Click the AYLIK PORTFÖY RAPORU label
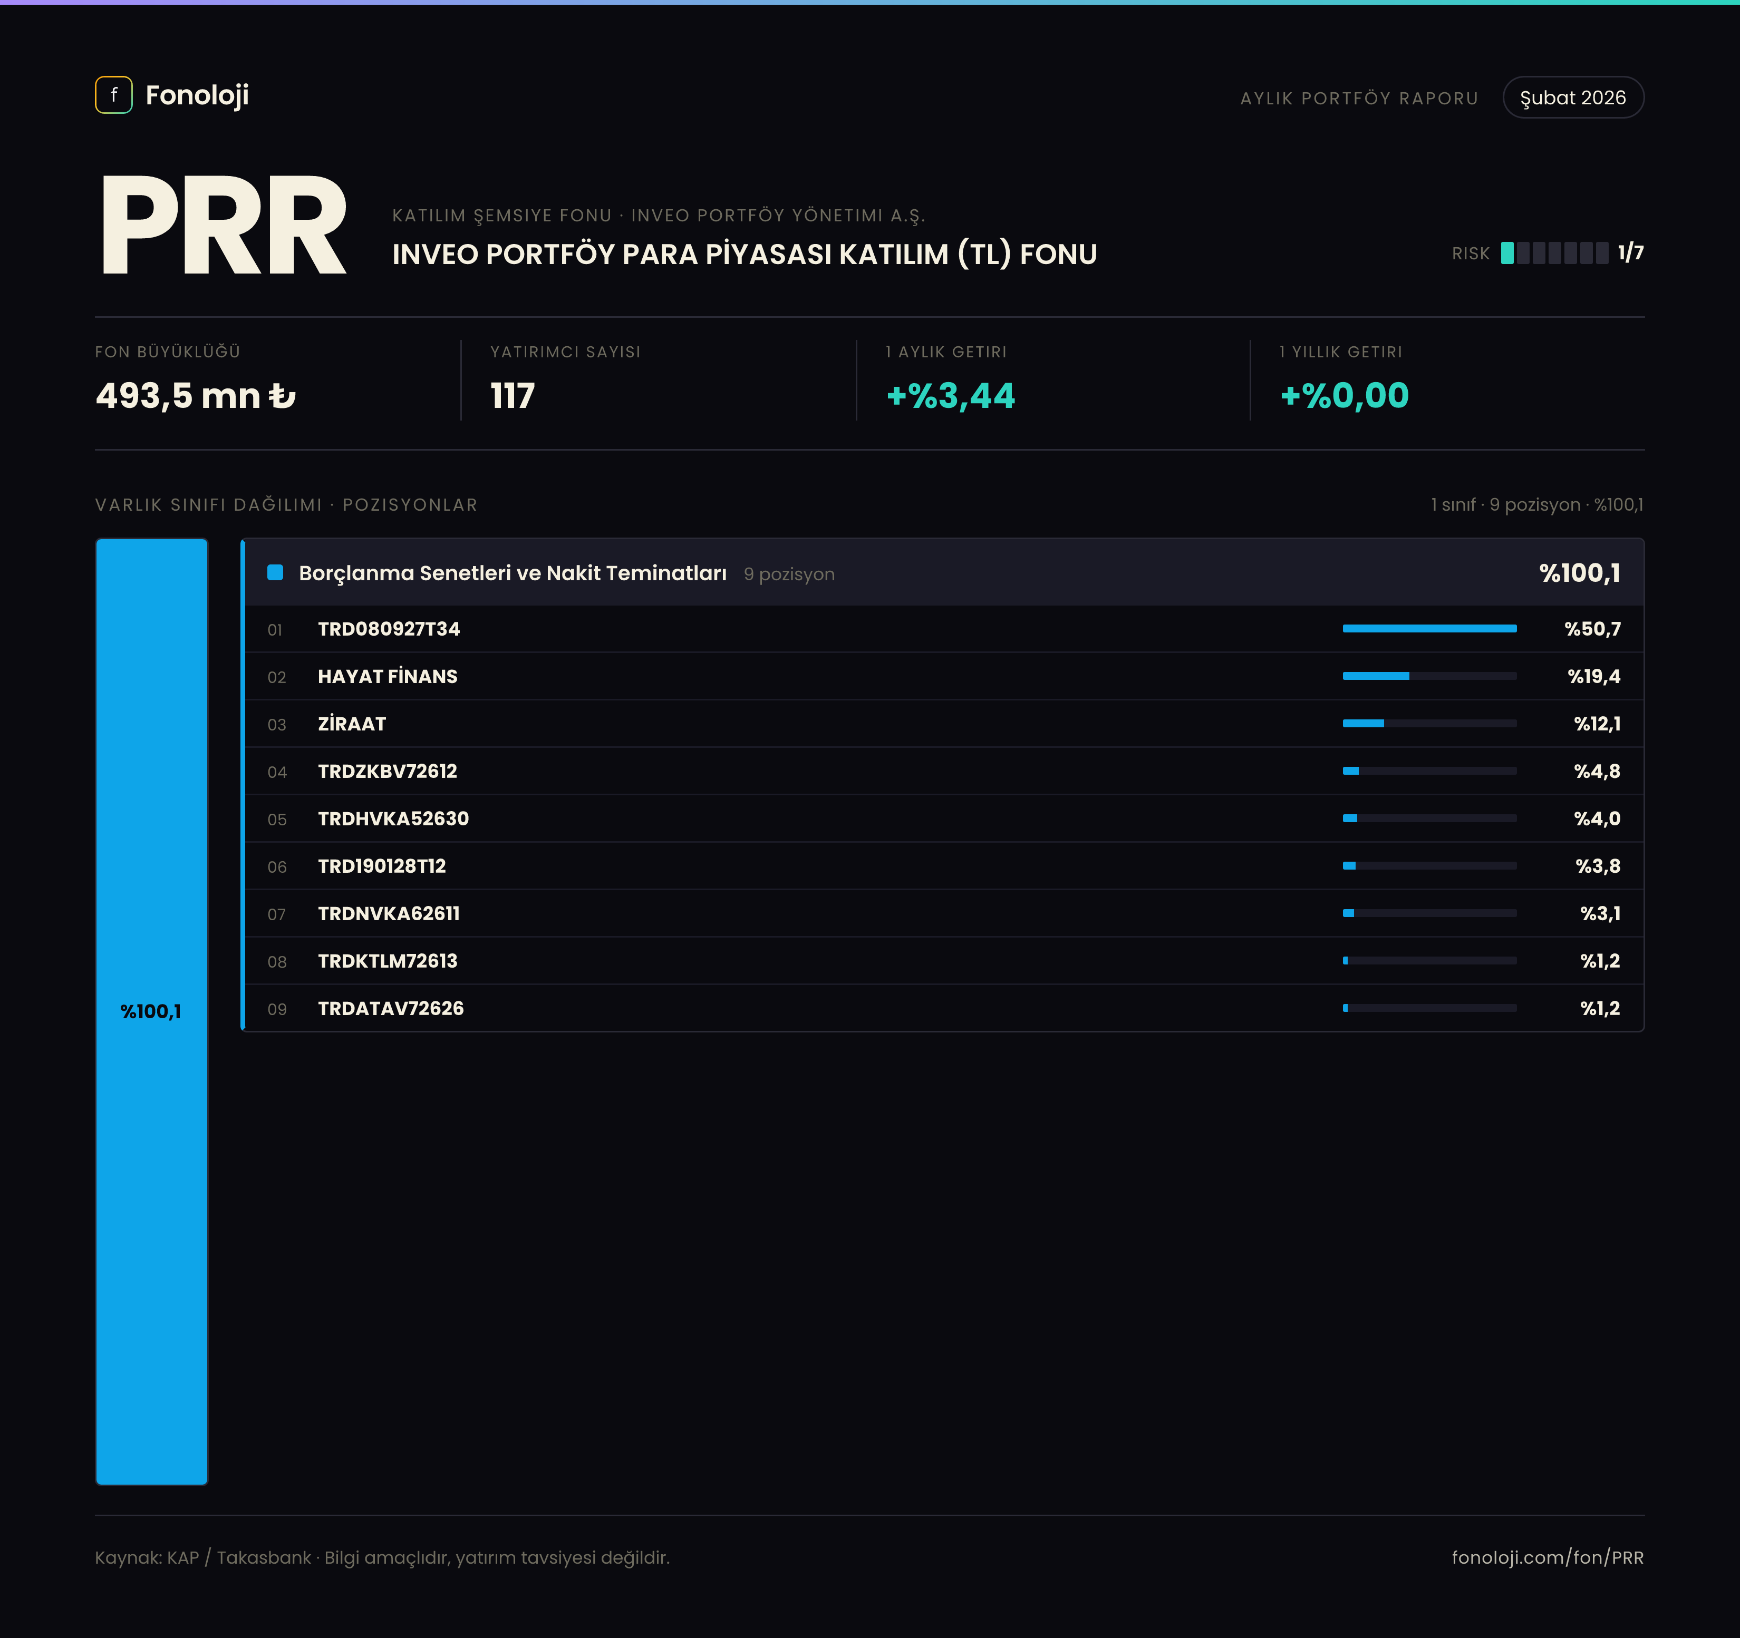 (1358, 98)
